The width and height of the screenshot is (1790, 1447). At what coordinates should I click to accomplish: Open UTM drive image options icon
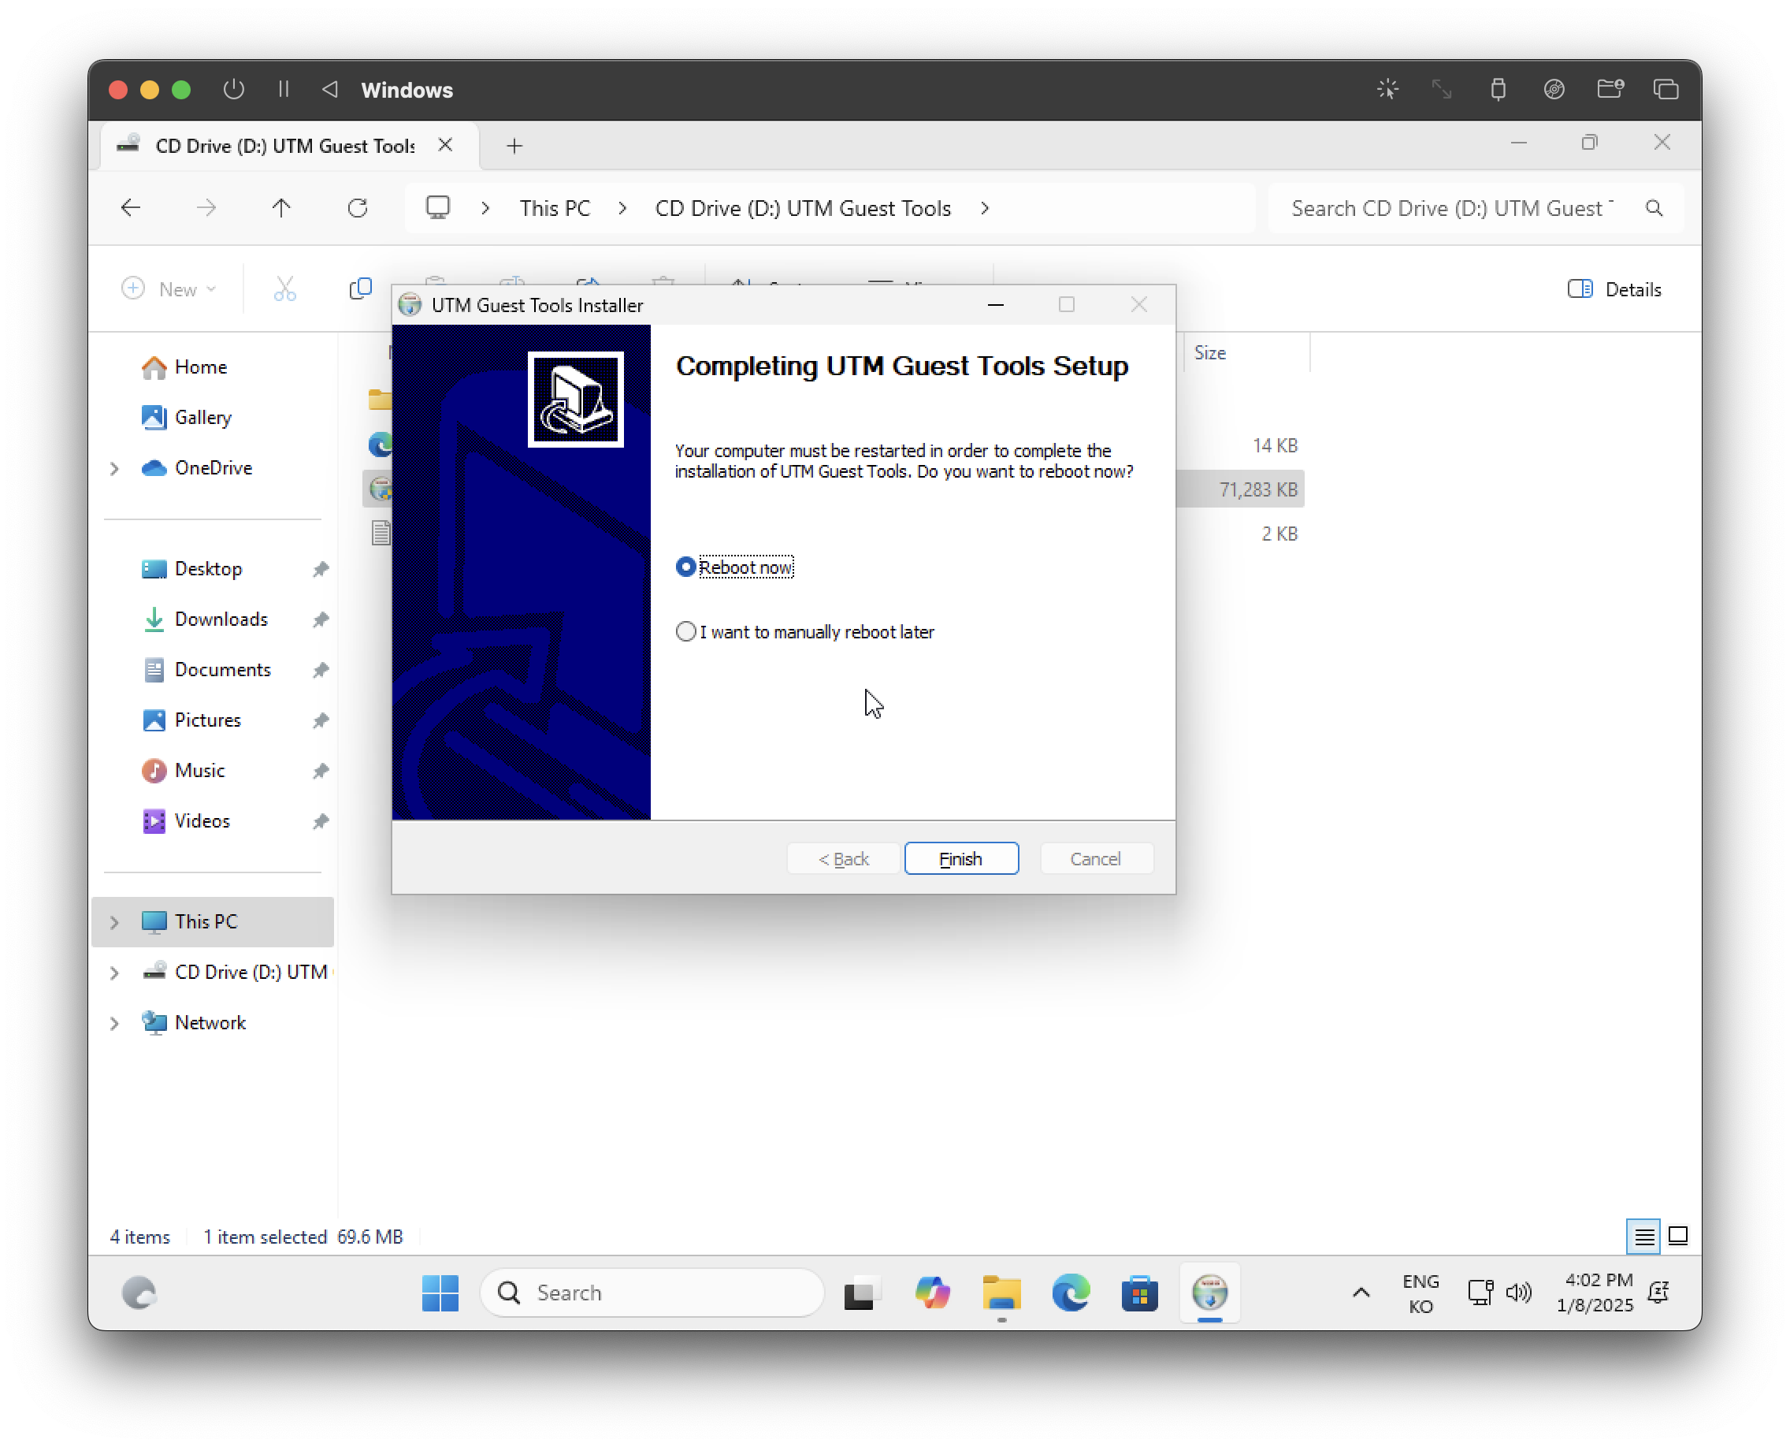click(x=1554, y=89)
